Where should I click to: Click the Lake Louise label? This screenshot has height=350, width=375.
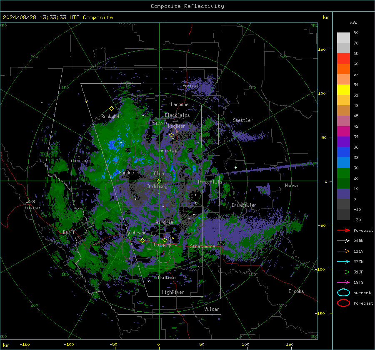pos(32,204)
